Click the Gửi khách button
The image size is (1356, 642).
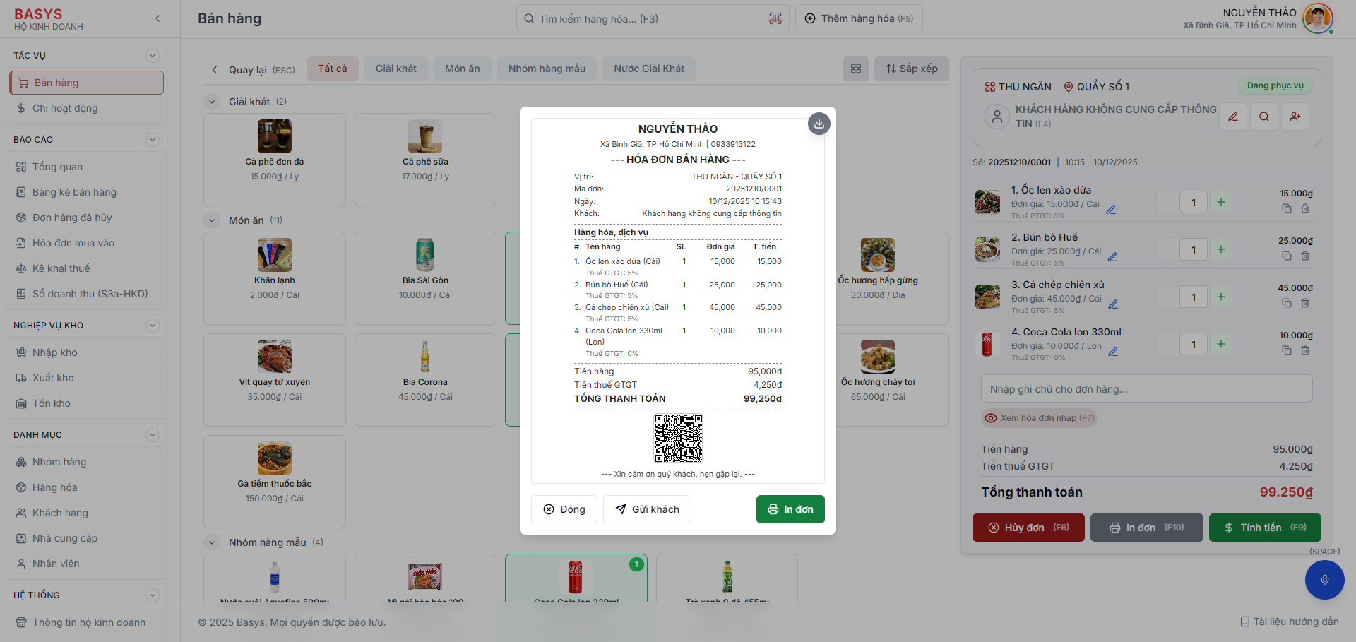(647, 509)
